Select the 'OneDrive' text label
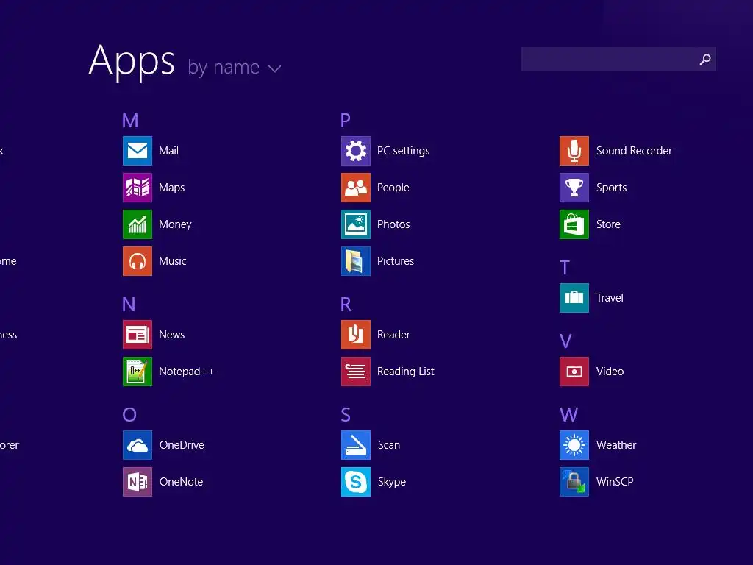Viewport: 753px width, 565px height. (182, 445)
